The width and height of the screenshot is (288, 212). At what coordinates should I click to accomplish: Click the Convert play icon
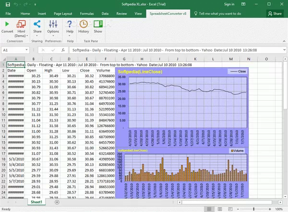7,24
